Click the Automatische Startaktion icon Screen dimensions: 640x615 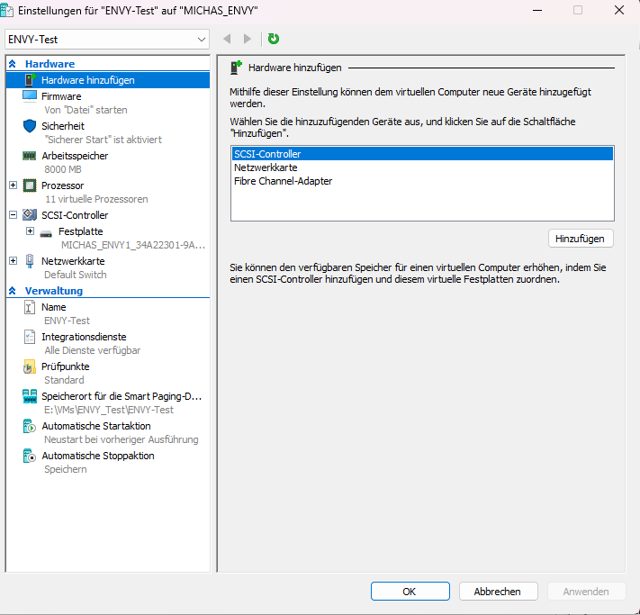tap(30, 426)
